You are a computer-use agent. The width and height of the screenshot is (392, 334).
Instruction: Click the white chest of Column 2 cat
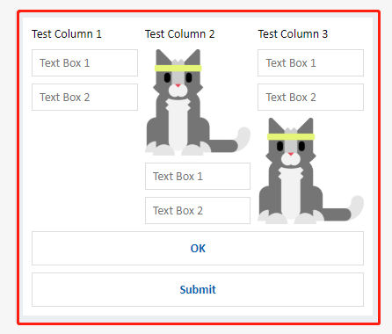[x=178, y=125]
